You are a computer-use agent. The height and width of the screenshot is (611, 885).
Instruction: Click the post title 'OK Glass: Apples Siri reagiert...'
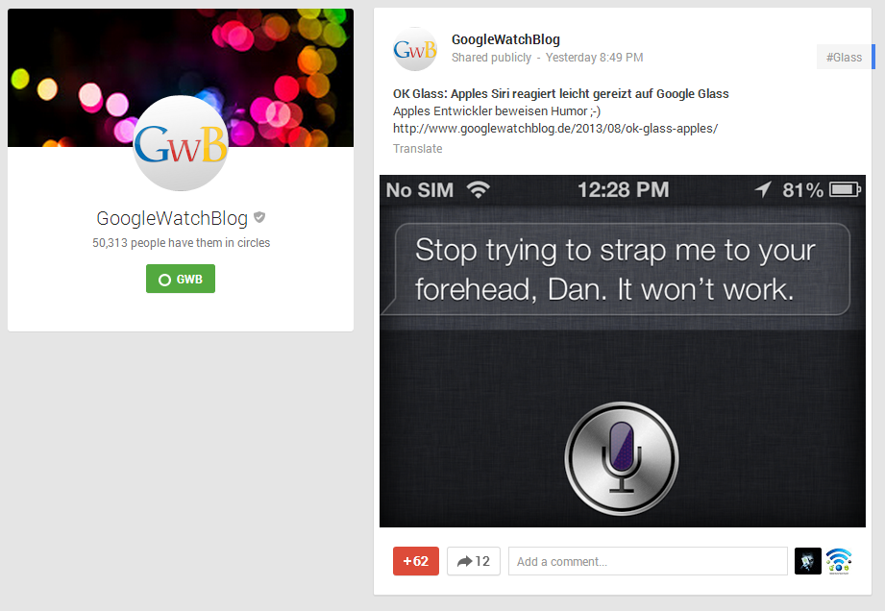[x=561, y=93]
